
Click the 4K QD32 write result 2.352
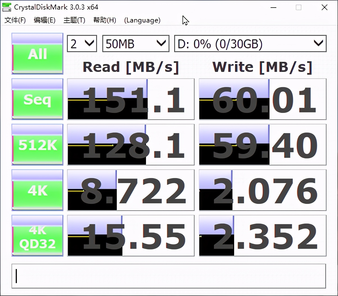click(263, 236)
